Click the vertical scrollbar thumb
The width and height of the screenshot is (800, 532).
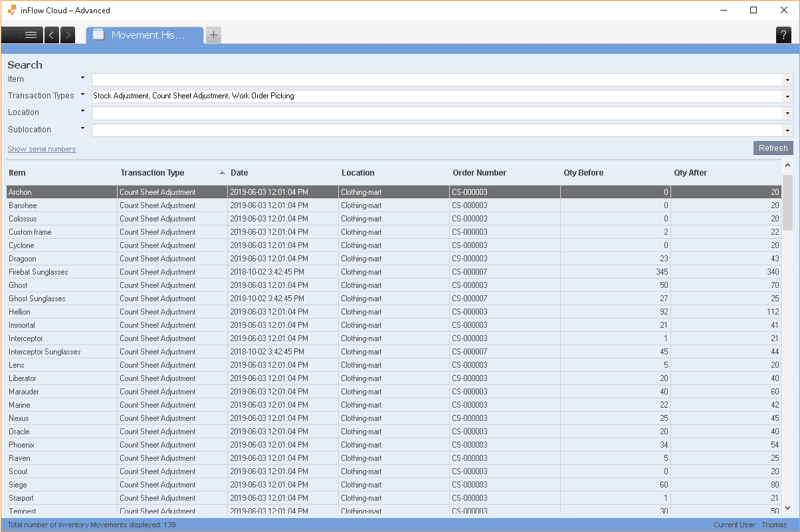788,202
